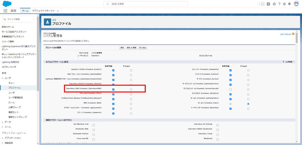
Task: Select 公開グループ in the sidebar tree
Action: [15, 107]
